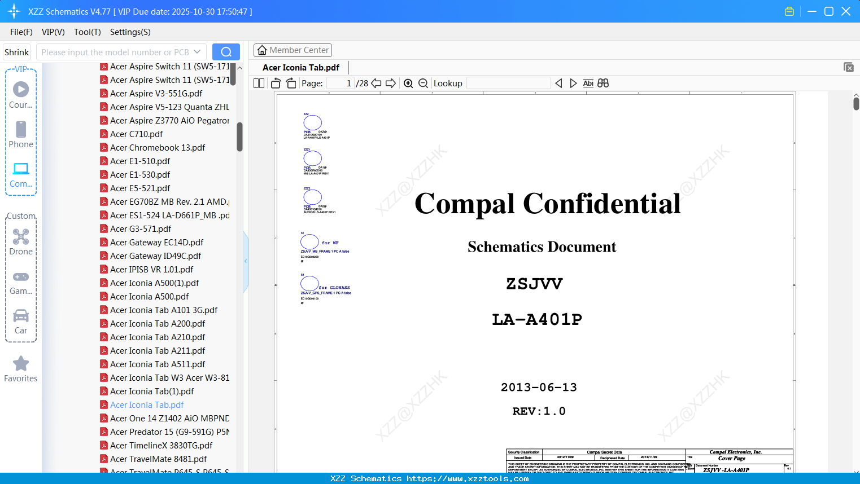Open Acer Iconia A500(1).pdf
The width and height of the screenshot is (860, 484).
coord(155,283)
